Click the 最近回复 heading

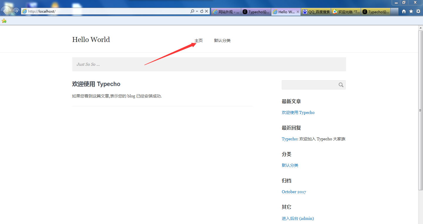pos(291,128)
